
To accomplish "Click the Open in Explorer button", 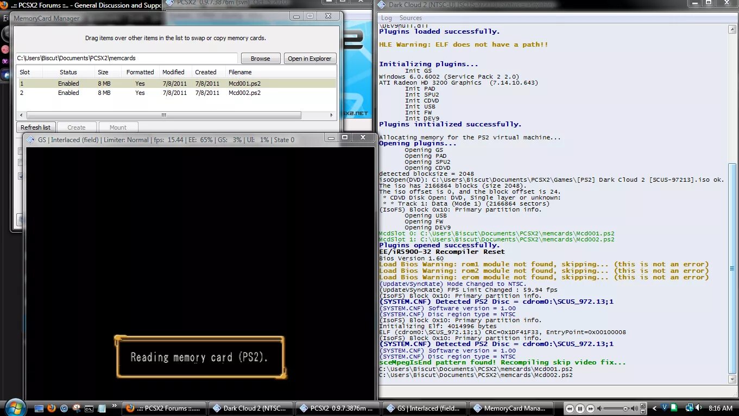I will [x=310, y=59].
